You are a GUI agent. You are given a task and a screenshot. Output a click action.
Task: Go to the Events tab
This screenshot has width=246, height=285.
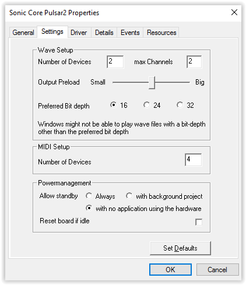coord(130,33)
